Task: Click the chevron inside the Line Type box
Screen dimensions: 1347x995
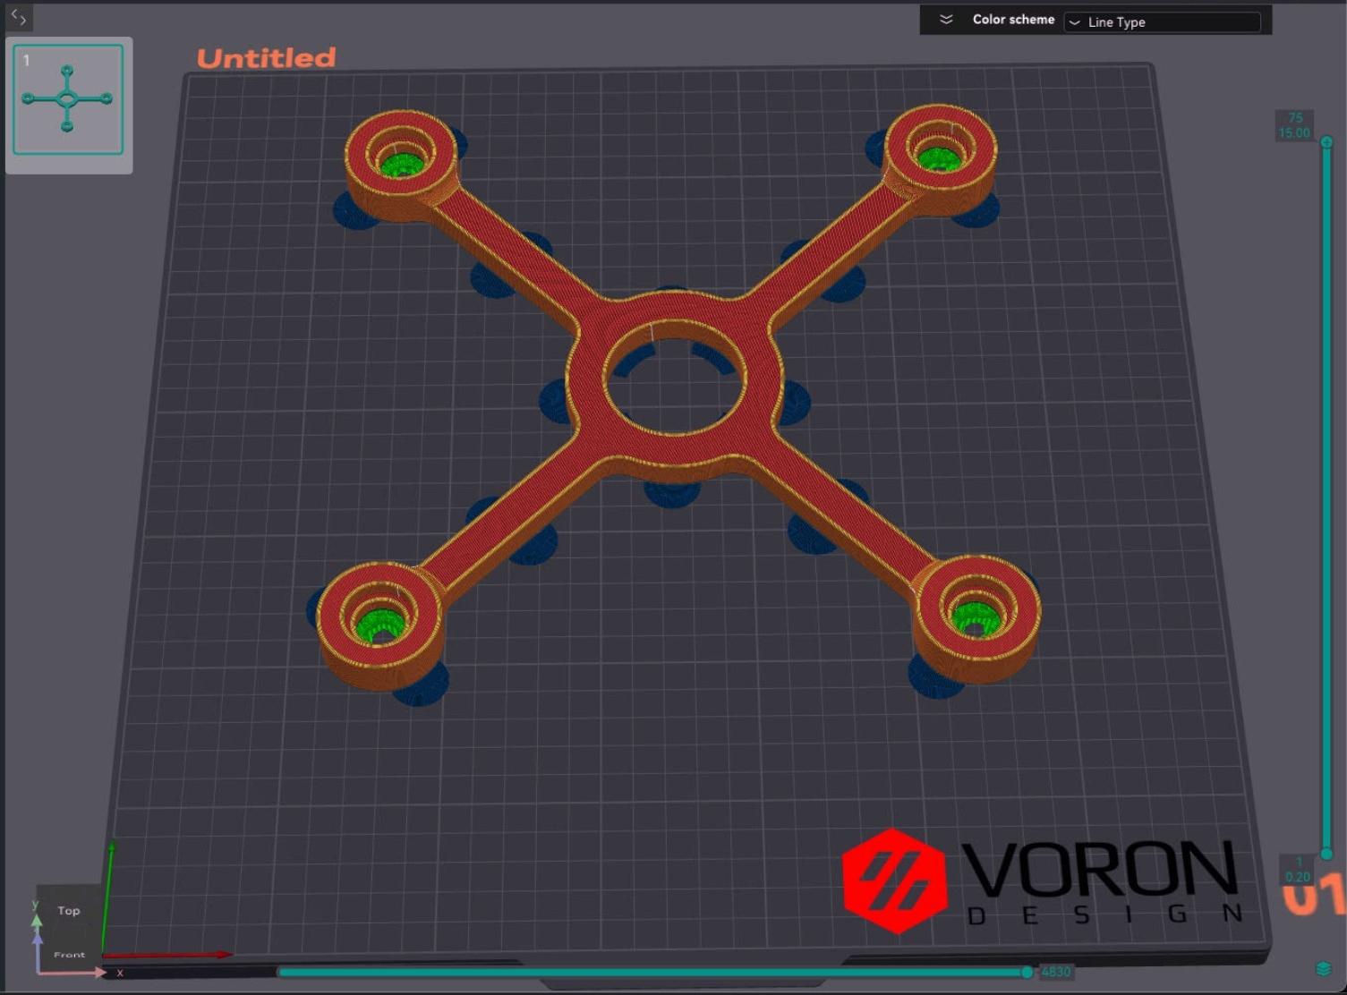Action: (1075, 22)
